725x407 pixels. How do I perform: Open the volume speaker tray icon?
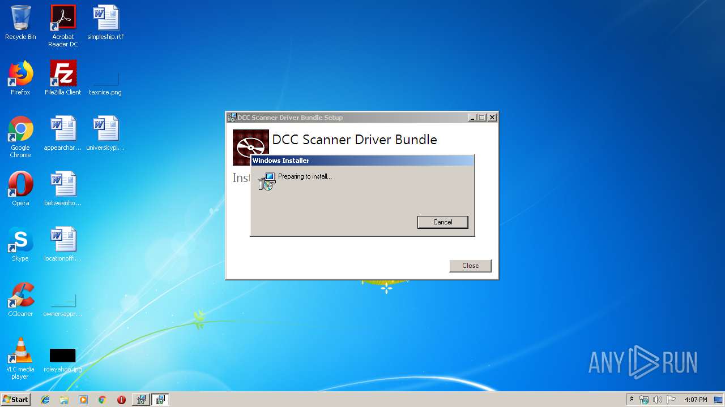[657, 400]
